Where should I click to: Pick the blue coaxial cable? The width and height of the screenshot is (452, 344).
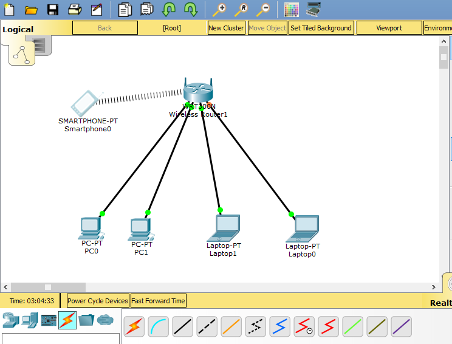pos(279,326)
